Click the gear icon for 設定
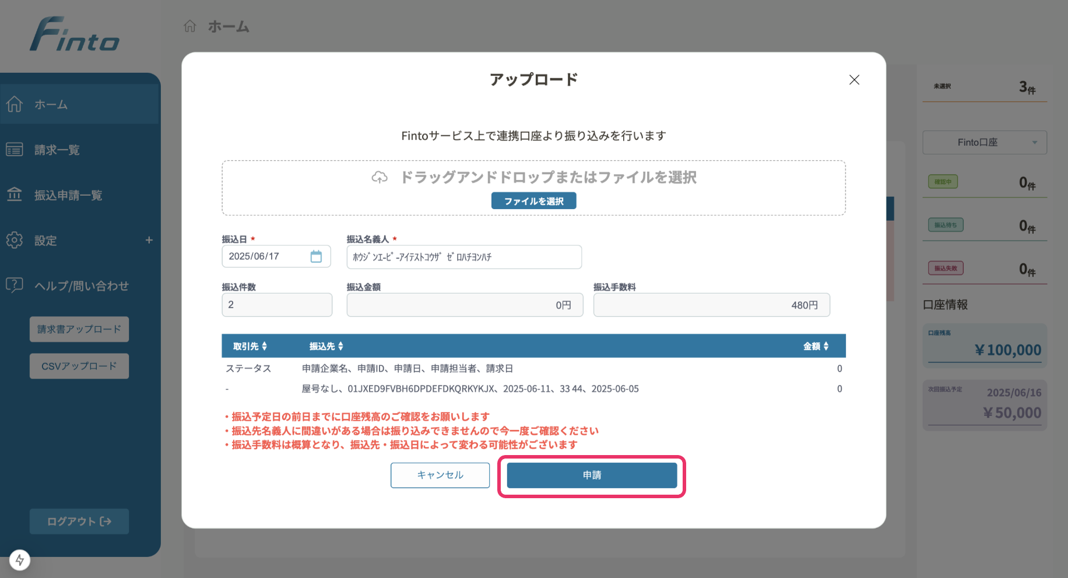Screen dimensions: 1068x578 [x=15, y=240]
